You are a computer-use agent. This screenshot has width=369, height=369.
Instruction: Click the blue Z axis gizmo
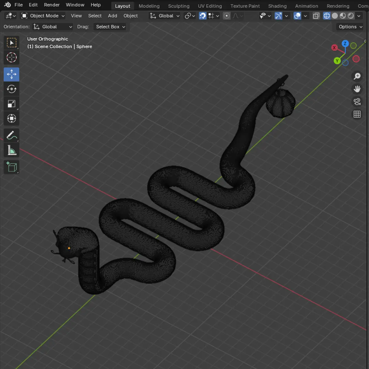click(x=345, y=44)
